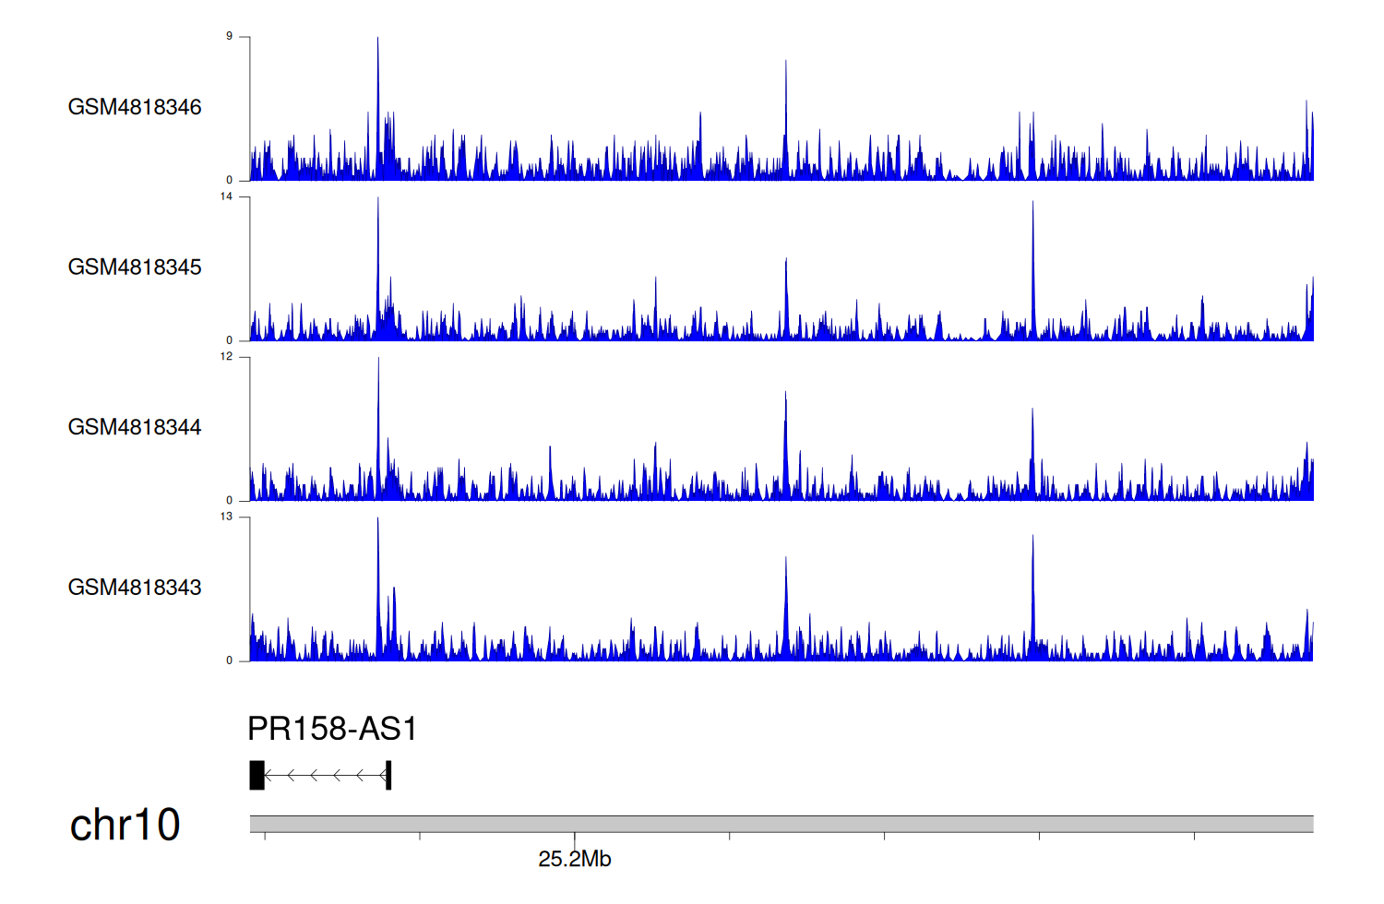The width and height of the screenshot is (1384, 904).
Task: Click the PR158-AS1 gene name
Action: 332,729
